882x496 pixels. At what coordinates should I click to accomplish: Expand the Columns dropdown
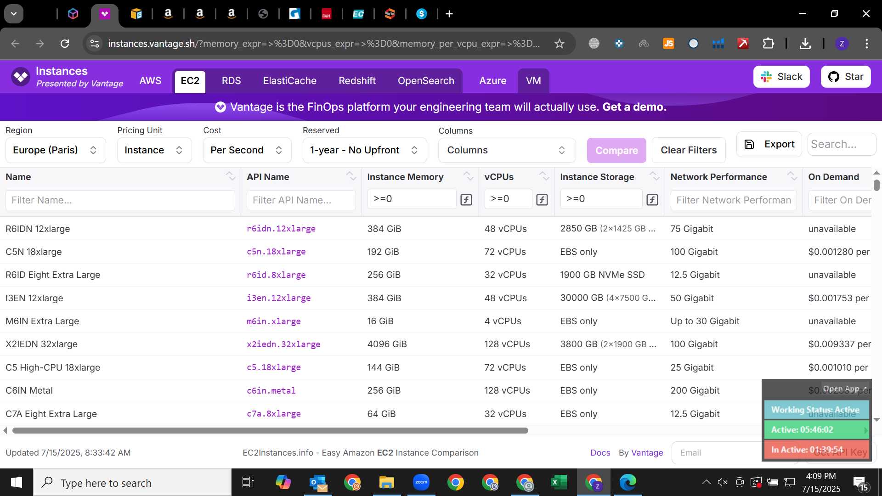(x=507, y=150)
